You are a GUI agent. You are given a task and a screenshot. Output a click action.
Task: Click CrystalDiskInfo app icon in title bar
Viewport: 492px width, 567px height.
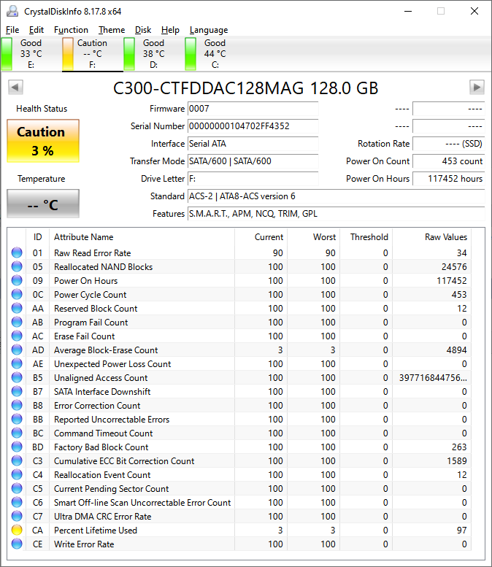[12, 11]
